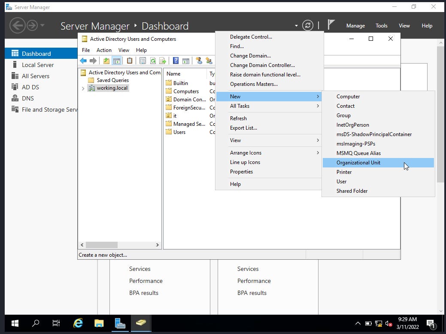Click the Export List toolbar icon

(163, 61)
